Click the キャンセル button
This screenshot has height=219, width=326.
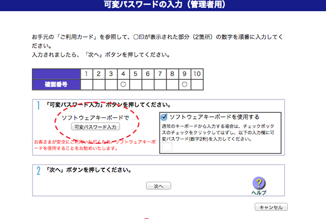[271, 207]
